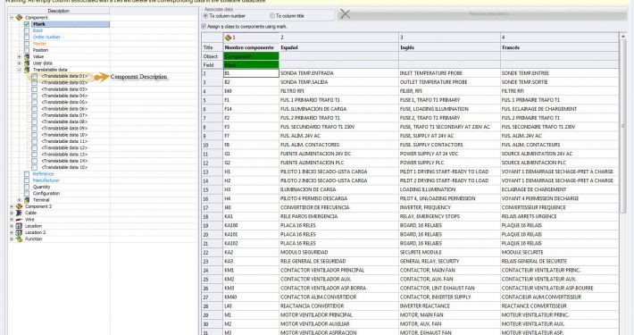Check the Manufacturer field checkbox
The width and height of the screenshot is (634, 335).
pyautogui.click(x=27, y=180)
